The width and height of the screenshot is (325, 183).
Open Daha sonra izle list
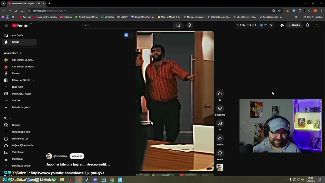[19, 139]
